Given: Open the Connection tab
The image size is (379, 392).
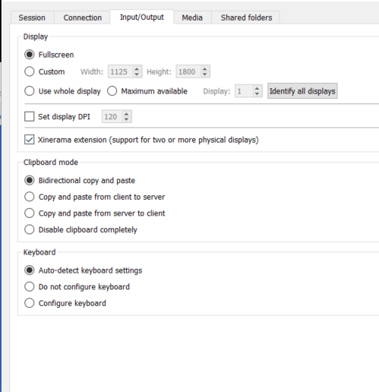Looking at the screenshot, I should tap(82, 17).
